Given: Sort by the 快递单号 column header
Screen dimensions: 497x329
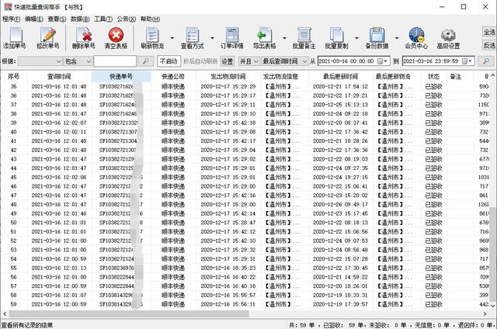Looking at the screenshot, I should pyautogui.click(x=121, y=76).
